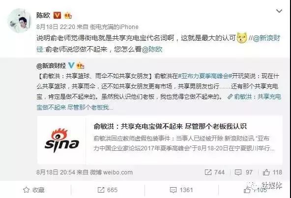Click the blue V badge beside 新浪财经
Screen dimensions: 291x198
pos(71,65)
